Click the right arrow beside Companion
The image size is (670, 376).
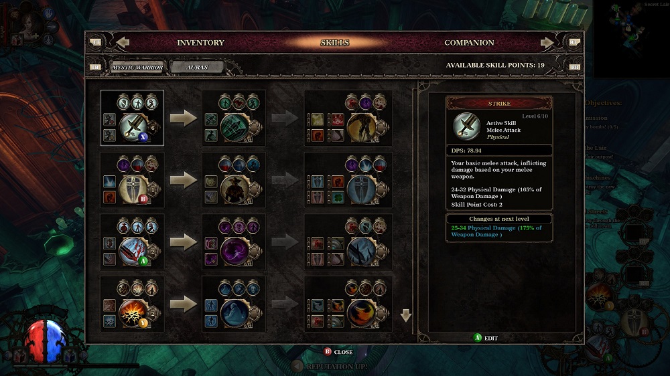point(547,42)
